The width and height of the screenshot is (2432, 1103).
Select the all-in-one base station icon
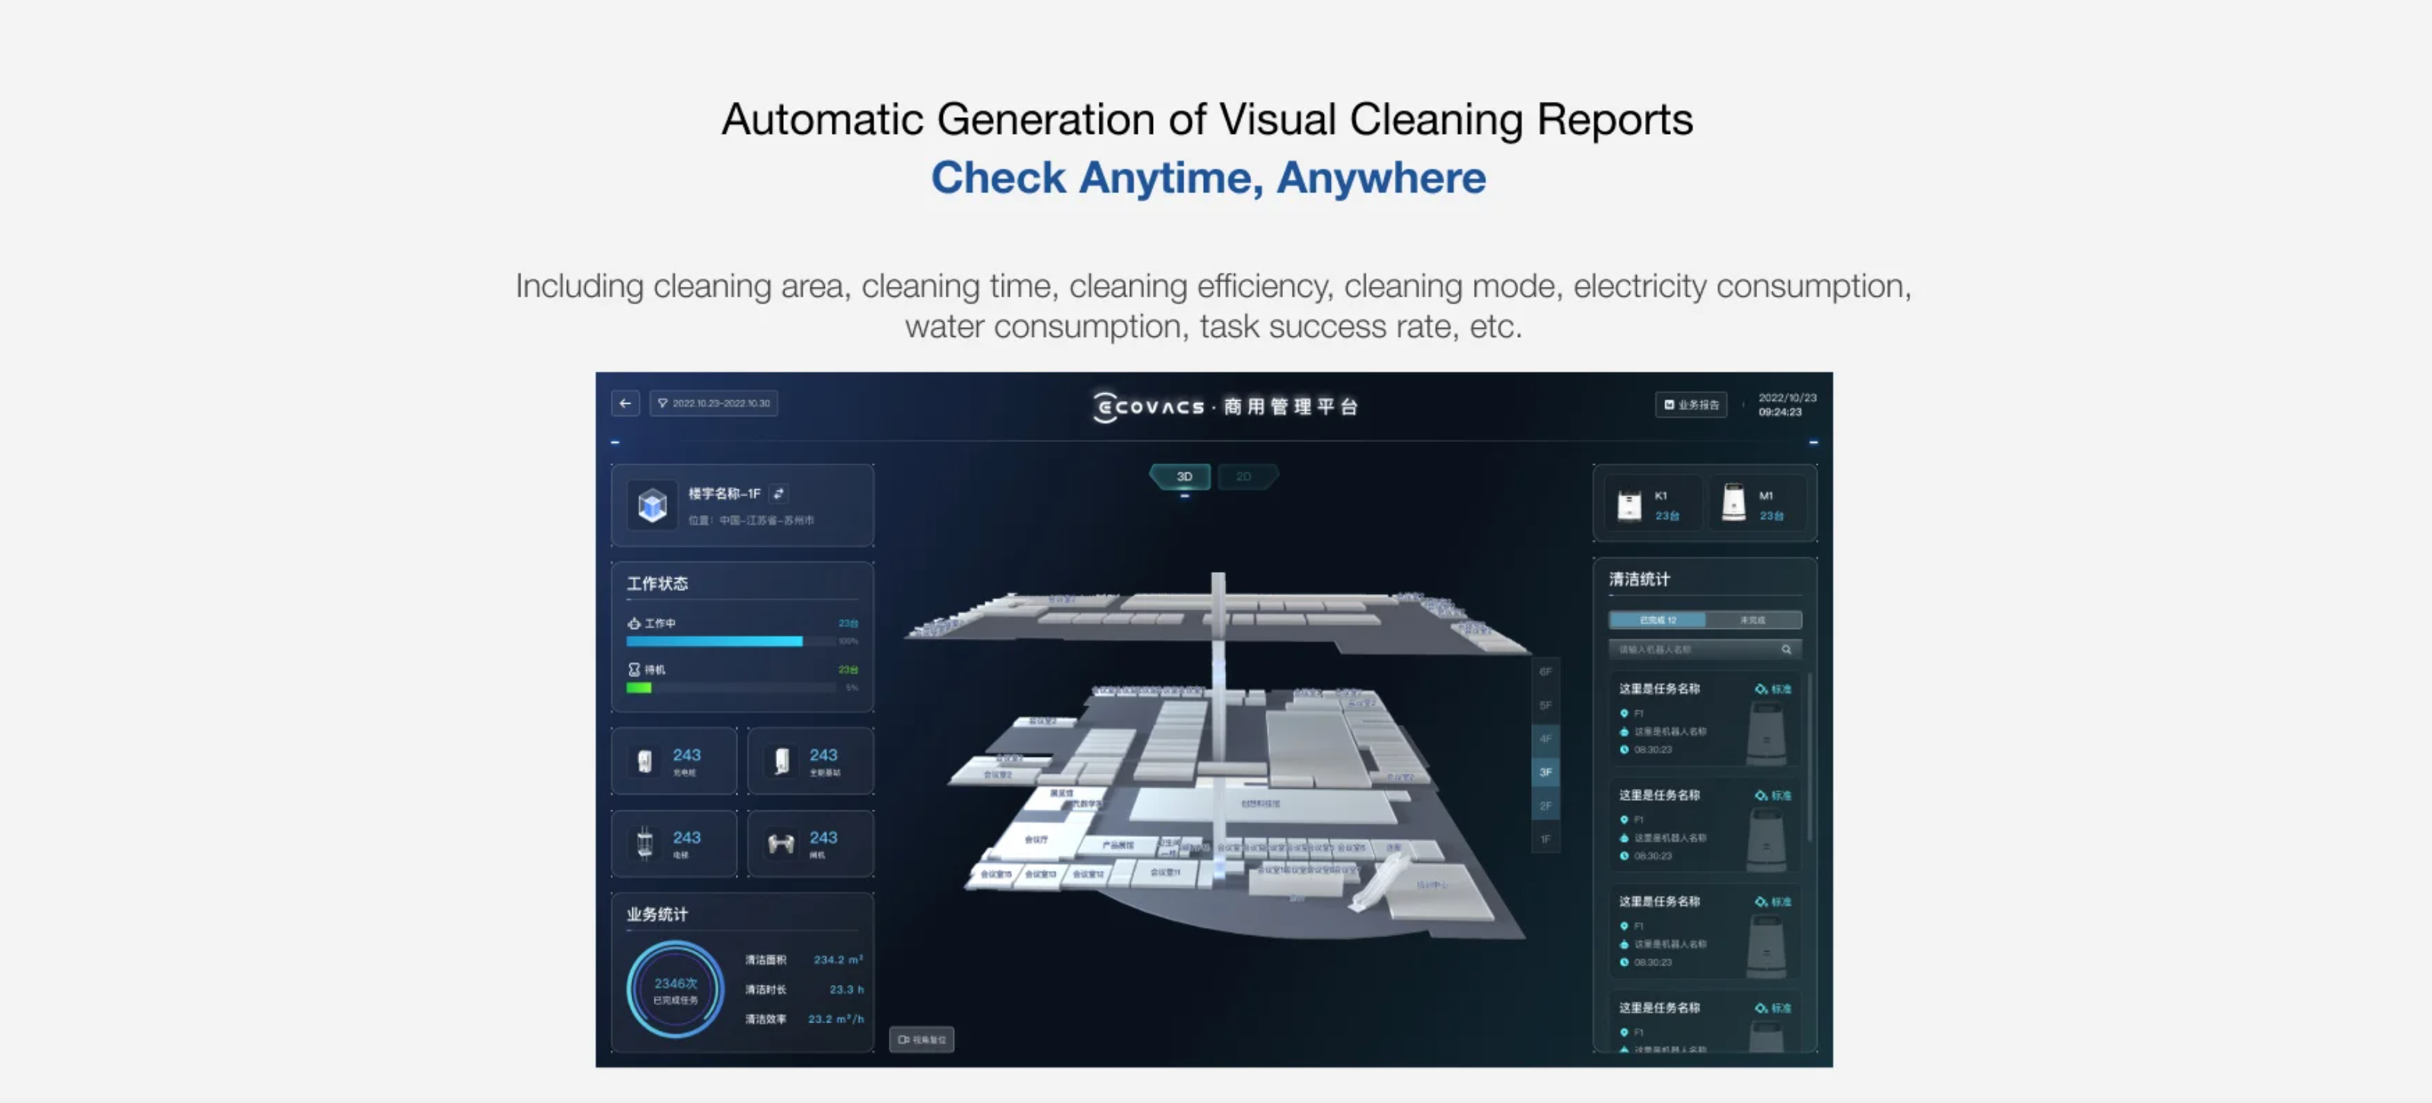(781, 761)
